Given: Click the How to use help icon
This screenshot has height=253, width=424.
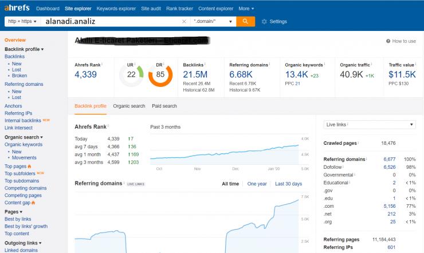Looking at the screenshot, I should [388, 41].
